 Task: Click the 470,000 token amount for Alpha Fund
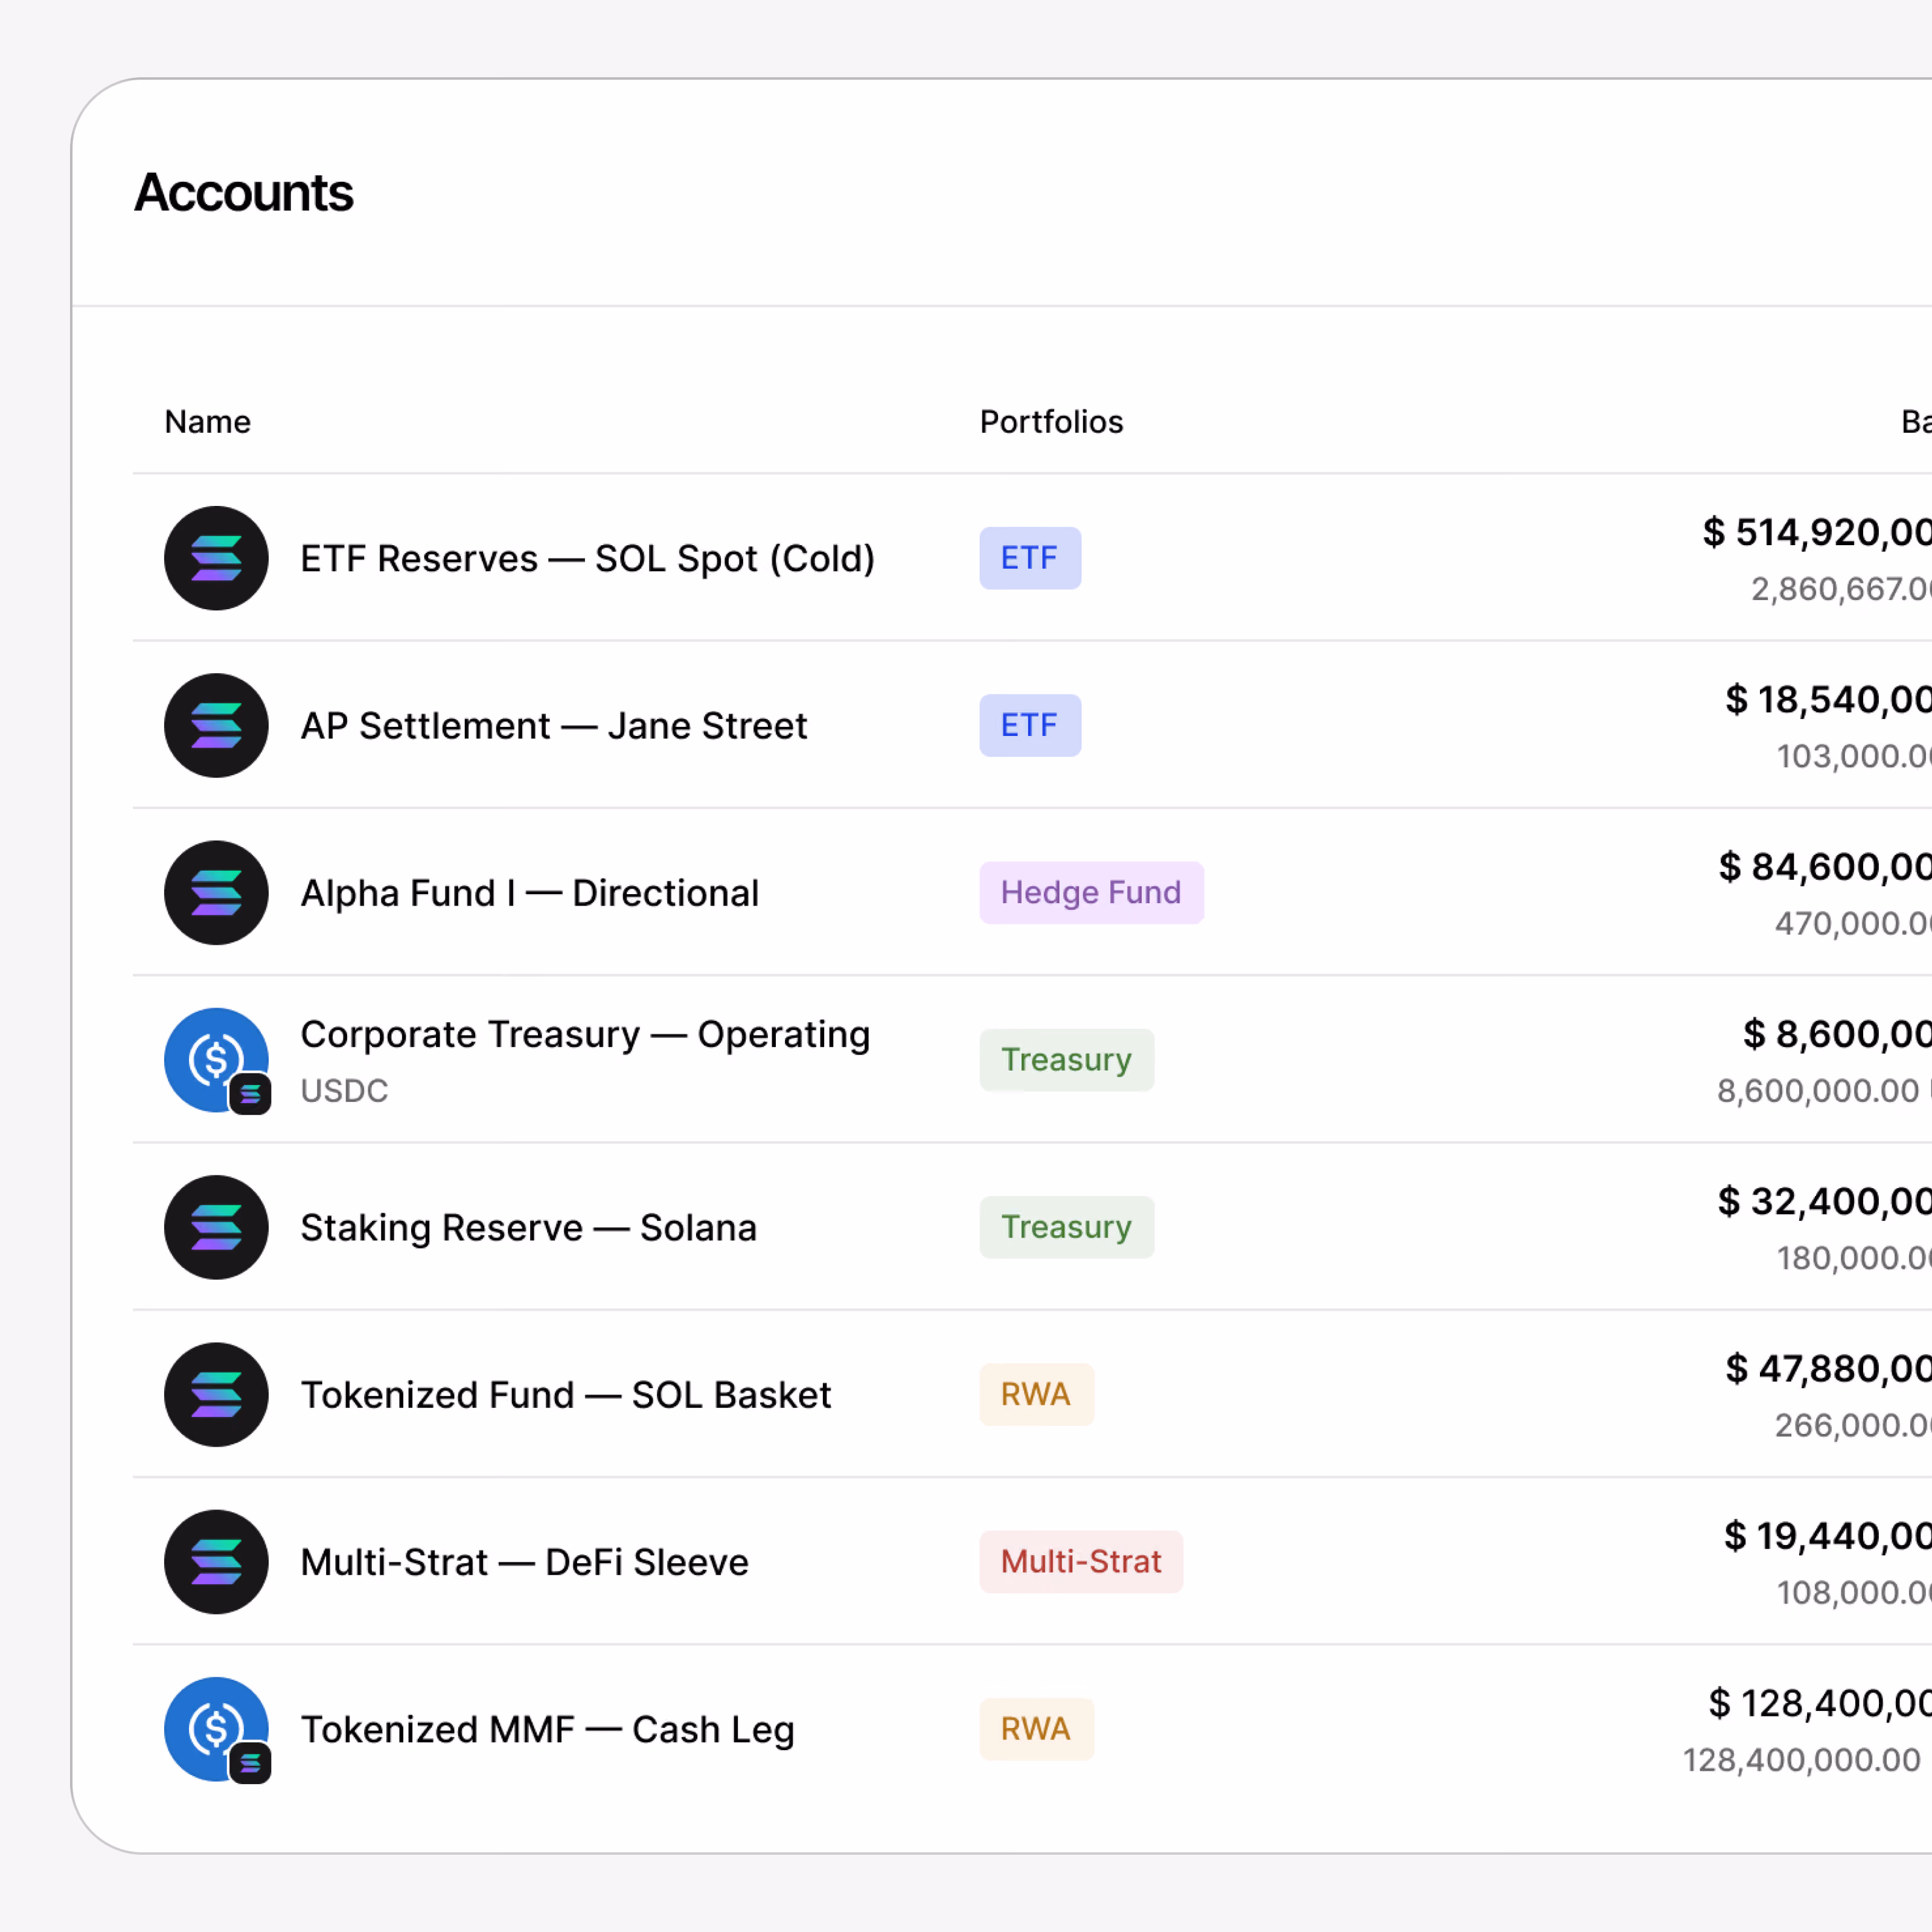pyautogui.click(x=1853, y=923)
